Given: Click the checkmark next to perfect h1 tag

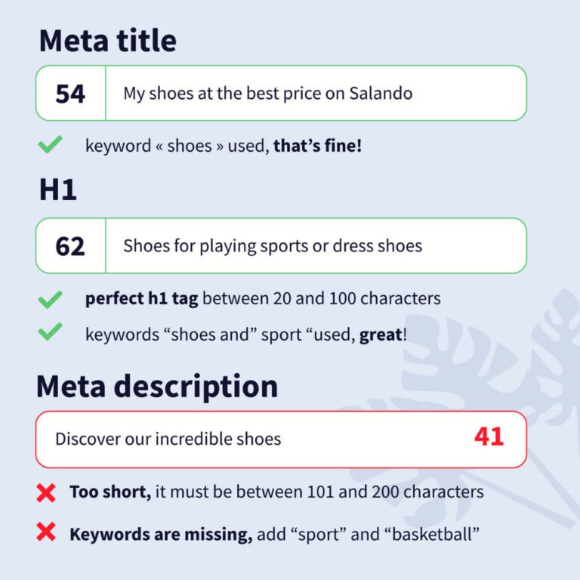Looking at the screenshot, I should [x=51, y=299].
